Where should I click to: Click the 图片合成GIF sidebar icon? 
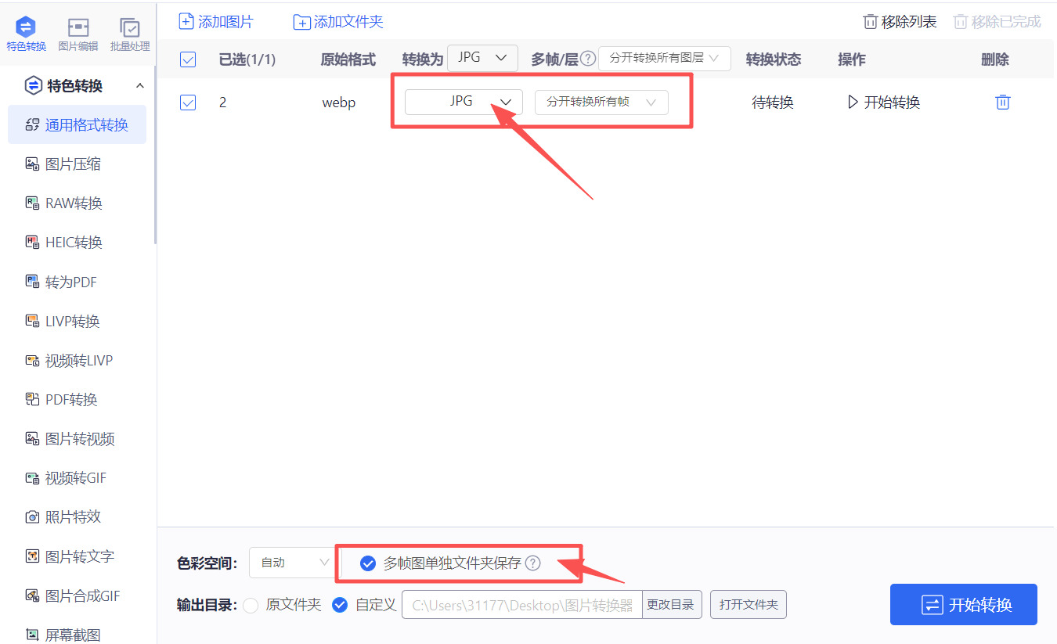point(32,595)
